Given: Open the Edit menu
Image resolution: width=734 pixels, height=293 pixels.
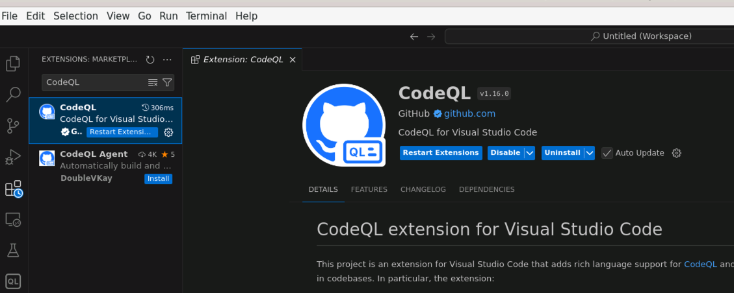Looking at the screenshot, I should pos(36,16).
